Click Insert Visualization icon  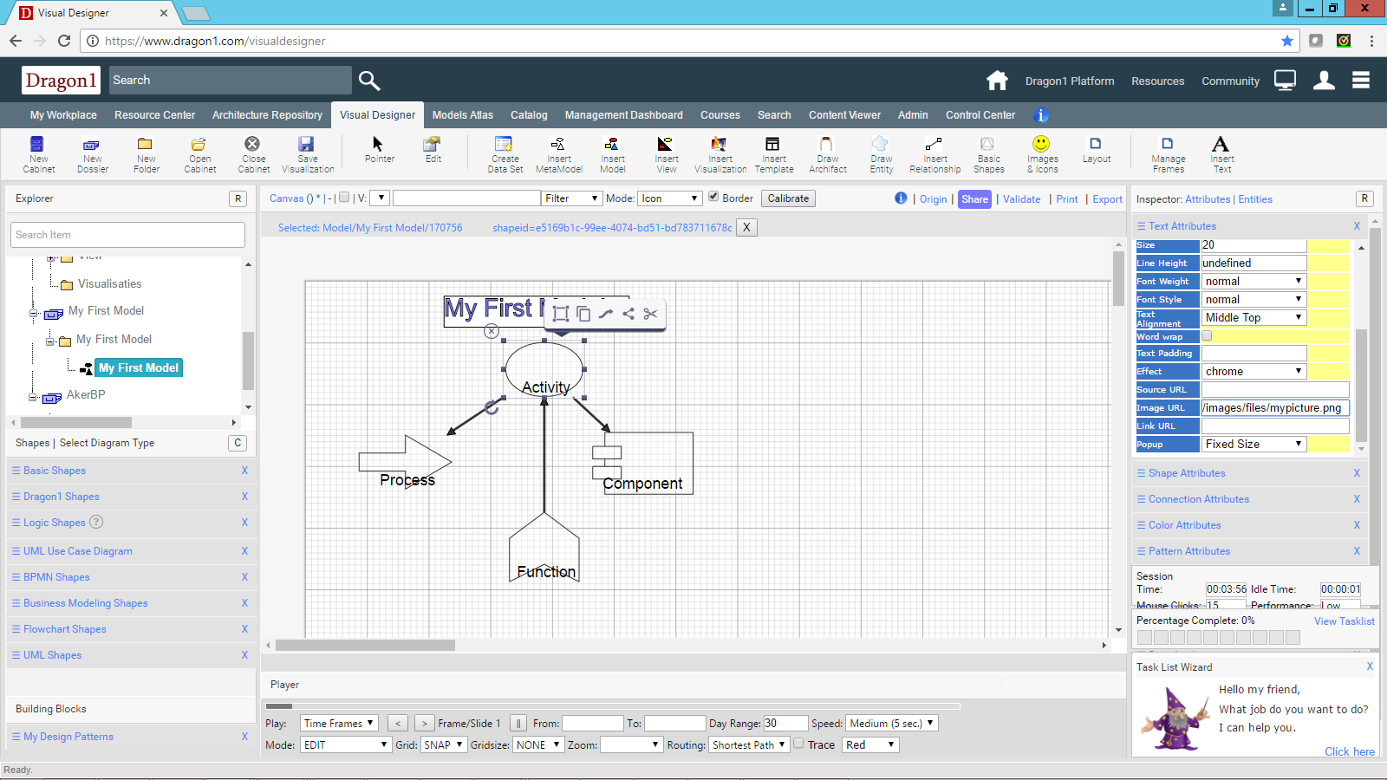point(719,144)
